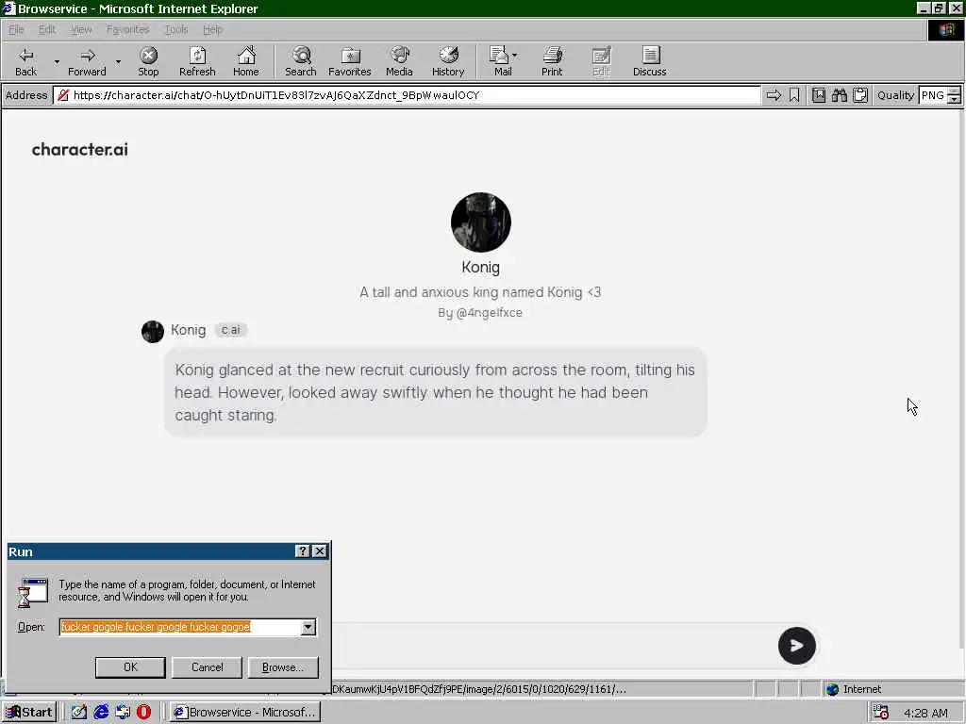Image resolution: width=966 pixels, height=724 pixels.
Task: Print the page
Action: point(552,61)
